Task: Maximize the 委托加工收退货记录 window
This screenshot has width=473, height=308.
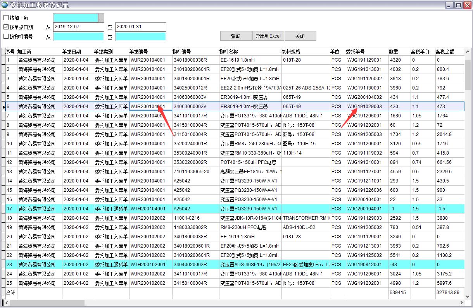Action: (x=458, y=5)
